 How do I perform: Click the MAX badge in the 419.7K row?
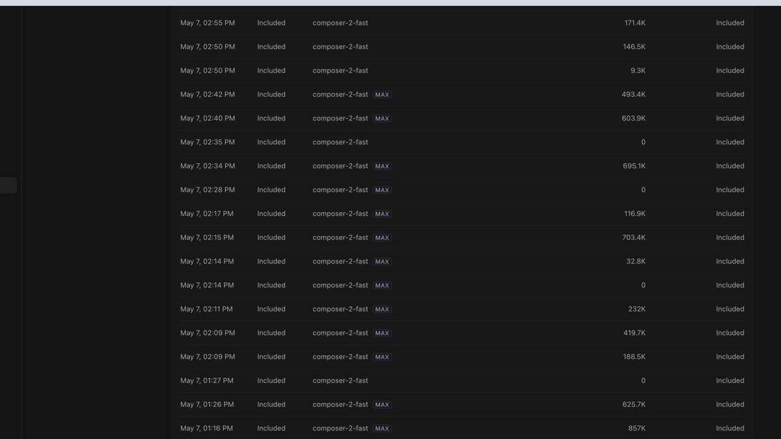coord(382,333)
